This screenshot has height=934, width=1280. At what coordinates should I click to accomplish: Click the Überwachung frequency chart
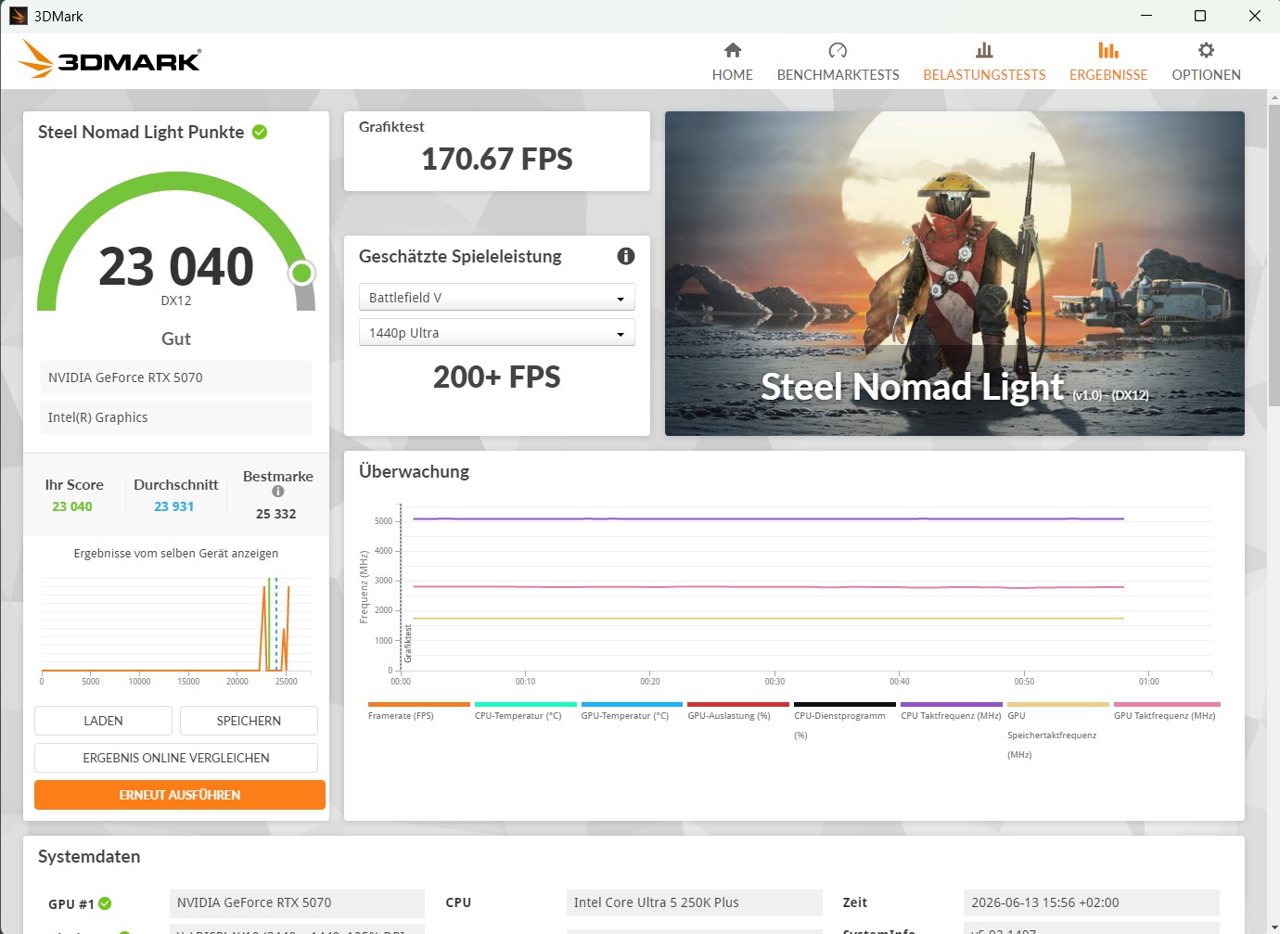click(787, 594)
